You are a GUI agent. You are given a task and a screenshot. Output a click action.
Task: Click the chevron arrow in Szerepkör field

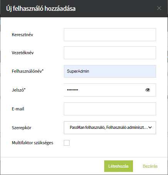coord(150,127)
